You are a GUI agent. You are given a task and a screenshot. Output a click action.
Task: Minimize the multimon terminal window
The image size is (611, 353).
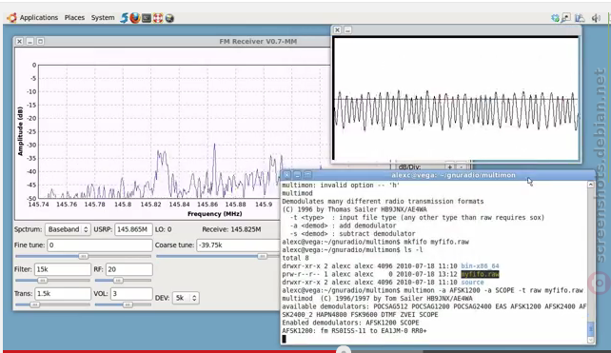[x=297, y=175]
